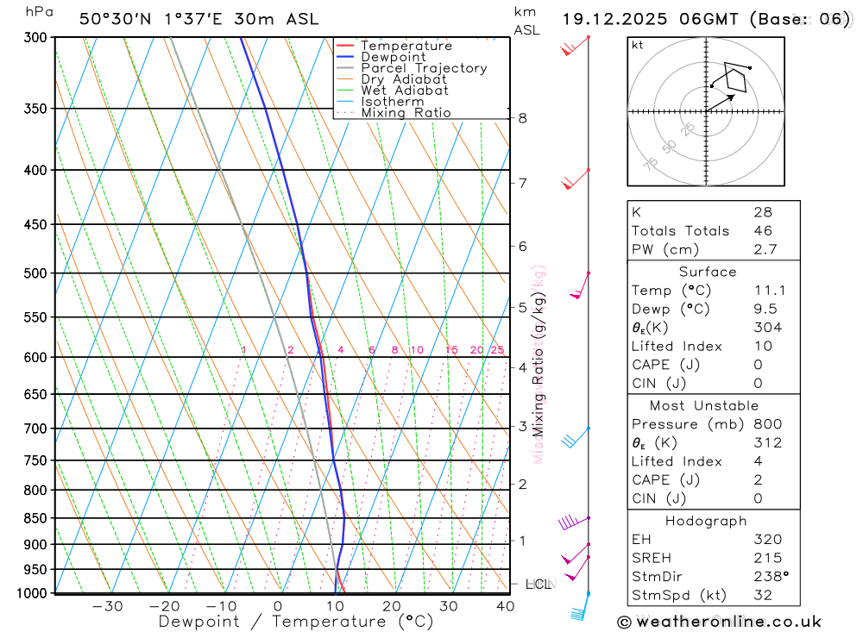Click the Parcel Trajectory legend entry
Viewport: 863px width, 632px height.
click(x=412, y=68)
